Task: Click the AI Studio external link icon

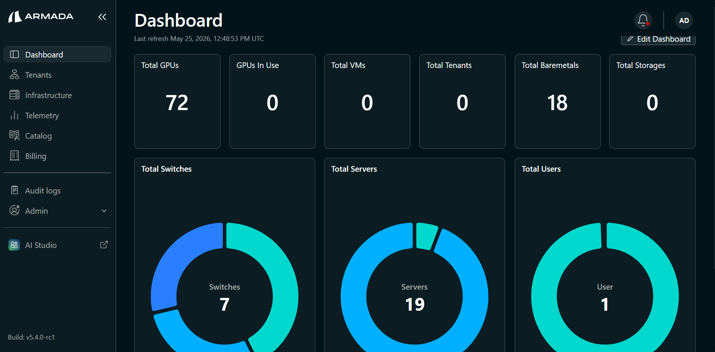Action: tap(104, 245)
